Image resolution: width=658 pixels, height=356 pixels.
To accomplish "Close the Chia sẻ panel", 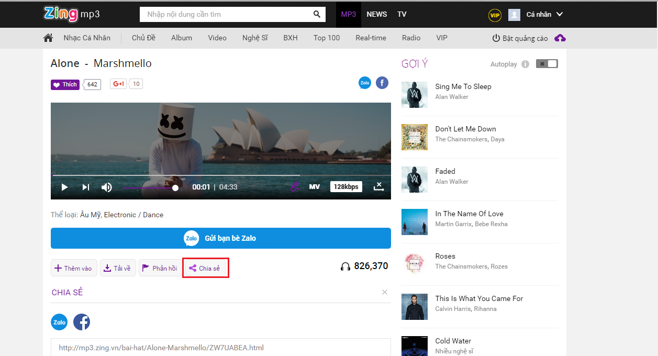I will tap(385, 292).
